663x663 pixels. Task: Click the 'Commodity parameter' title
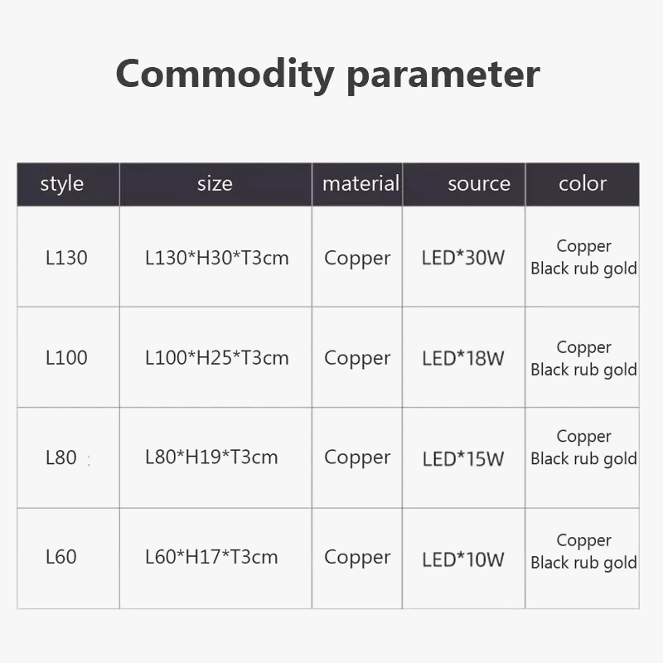(327, 74)
